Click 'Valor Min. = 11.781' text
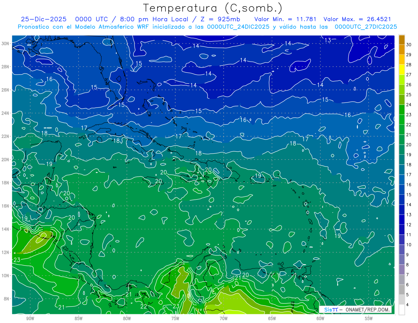 point(285,19)
